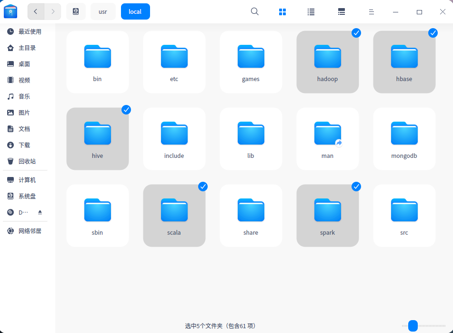Switch to list view

click(x=311, y=11)
